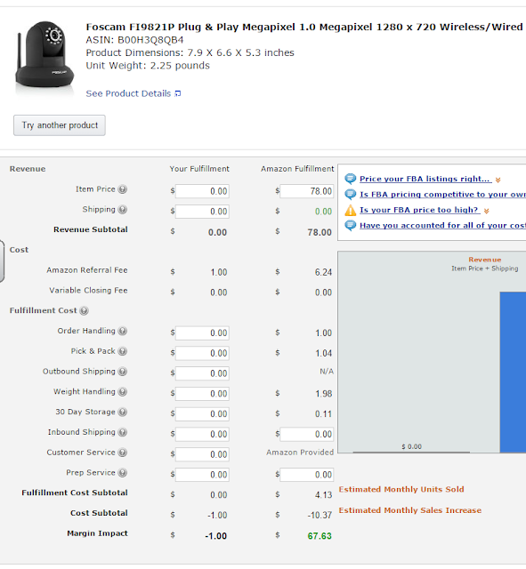Click blue revenue bar in chart
This screenshot has height=569, width=526.
click(x=513, y=372)
